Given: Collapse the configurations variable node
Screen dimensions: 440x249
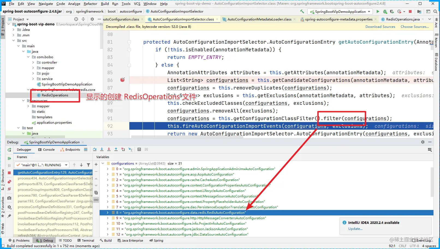Looking at the screenshot, I should point(103,163).
